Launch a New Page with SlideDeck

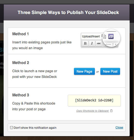click(x=84, y=71)
